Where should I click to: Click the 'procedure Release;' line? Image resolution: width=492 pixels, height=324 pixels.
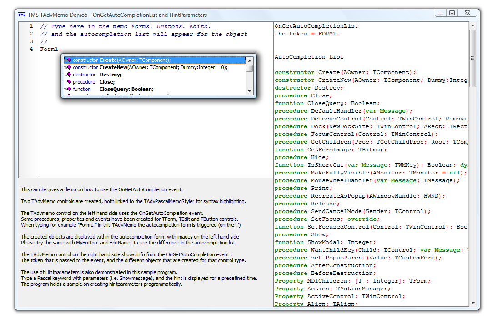point(307,204)
